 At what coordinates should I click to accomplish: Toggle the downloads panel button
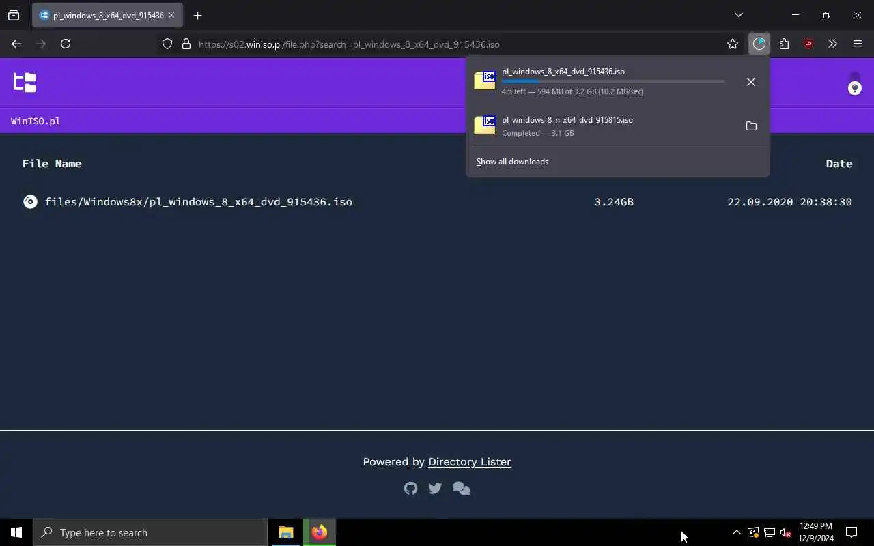[759, 44]
